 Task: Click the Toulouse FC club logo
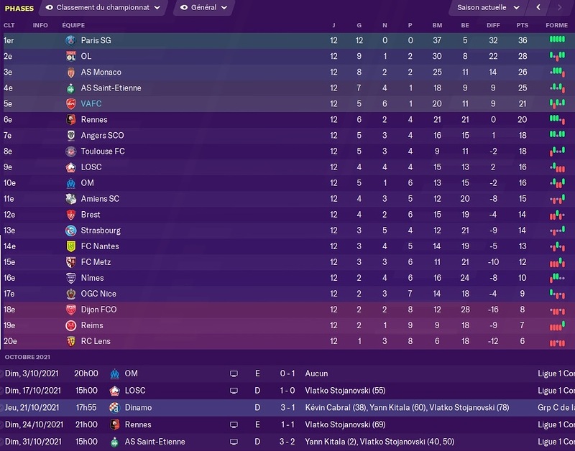[70, 152]
